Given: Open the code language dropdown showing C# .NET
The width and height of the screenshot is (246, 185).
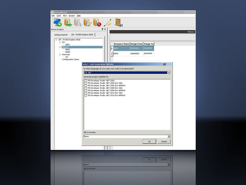Looking at the screenshot, I should [x=169, y=73].
